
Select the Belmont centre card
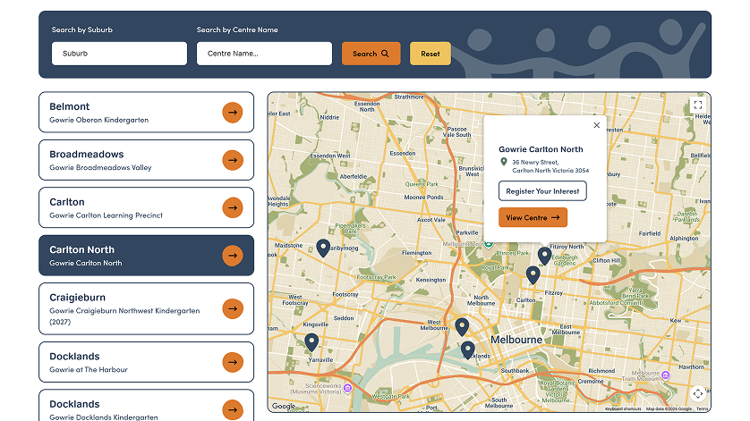(x=147, y=113)
